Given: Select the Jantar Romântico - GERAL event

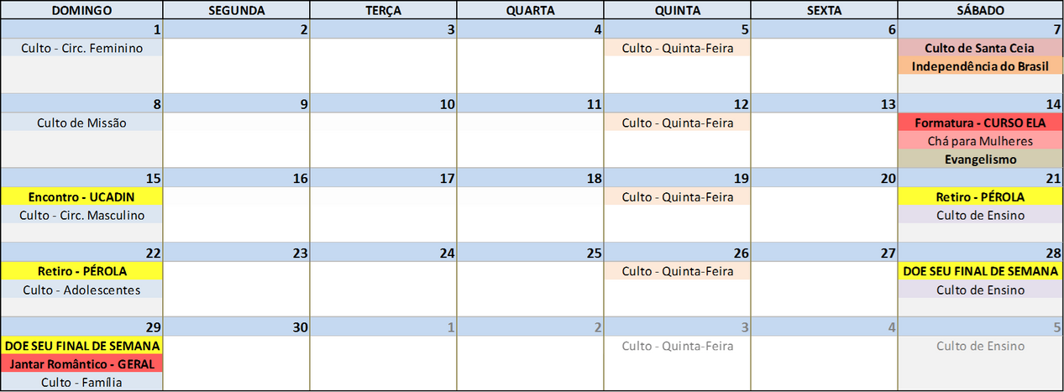Looking at the screenshot, I should pos(81,363).
